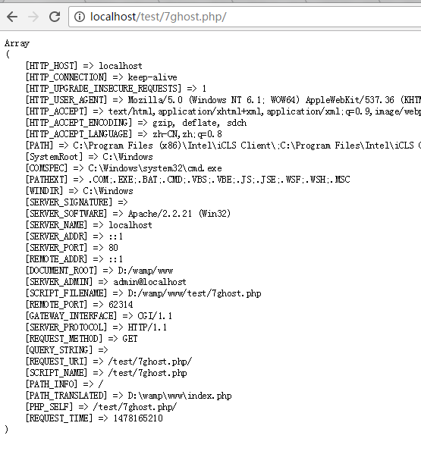Click the PATH_TRANSLATED index.php value
The height and width of the screenshot is (451, 421).
tap(180, 396)
